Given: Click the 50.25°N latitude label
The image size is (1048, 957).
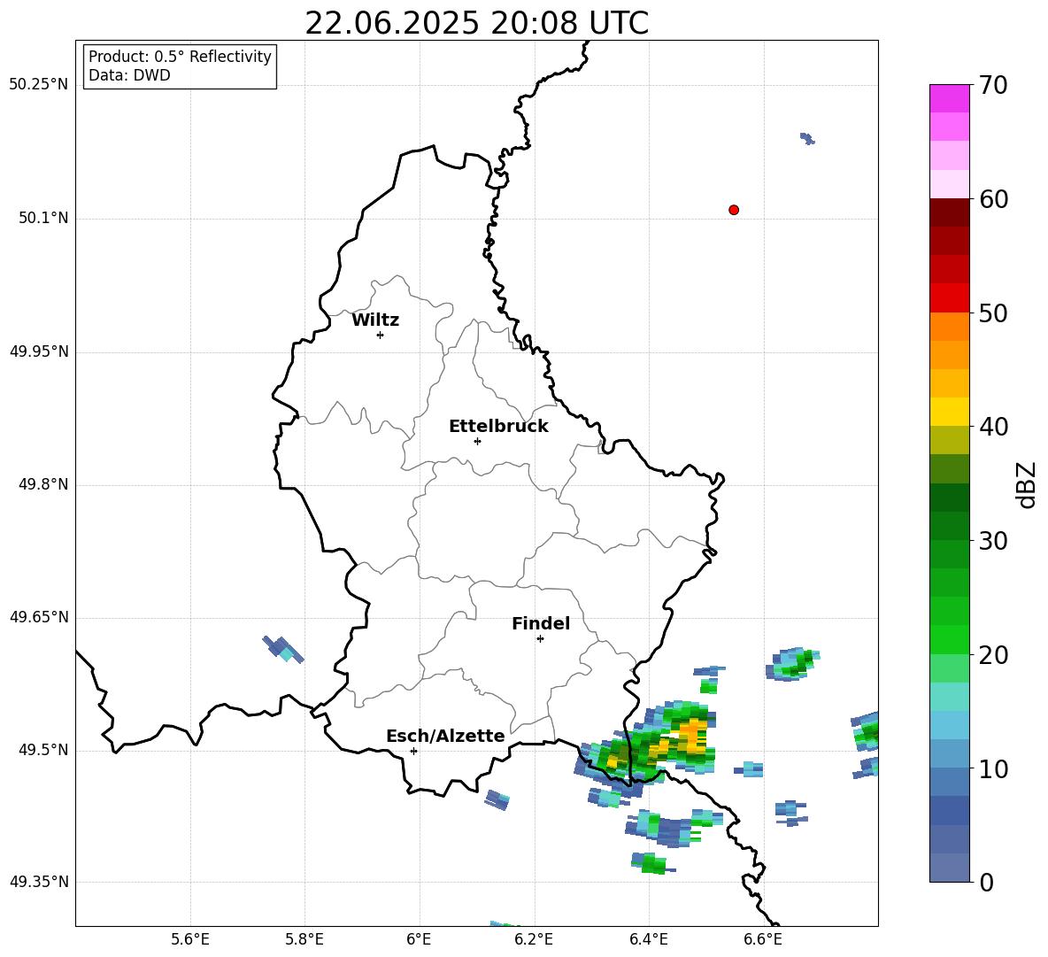Looking at the screenshot, I should click(39, 85).
